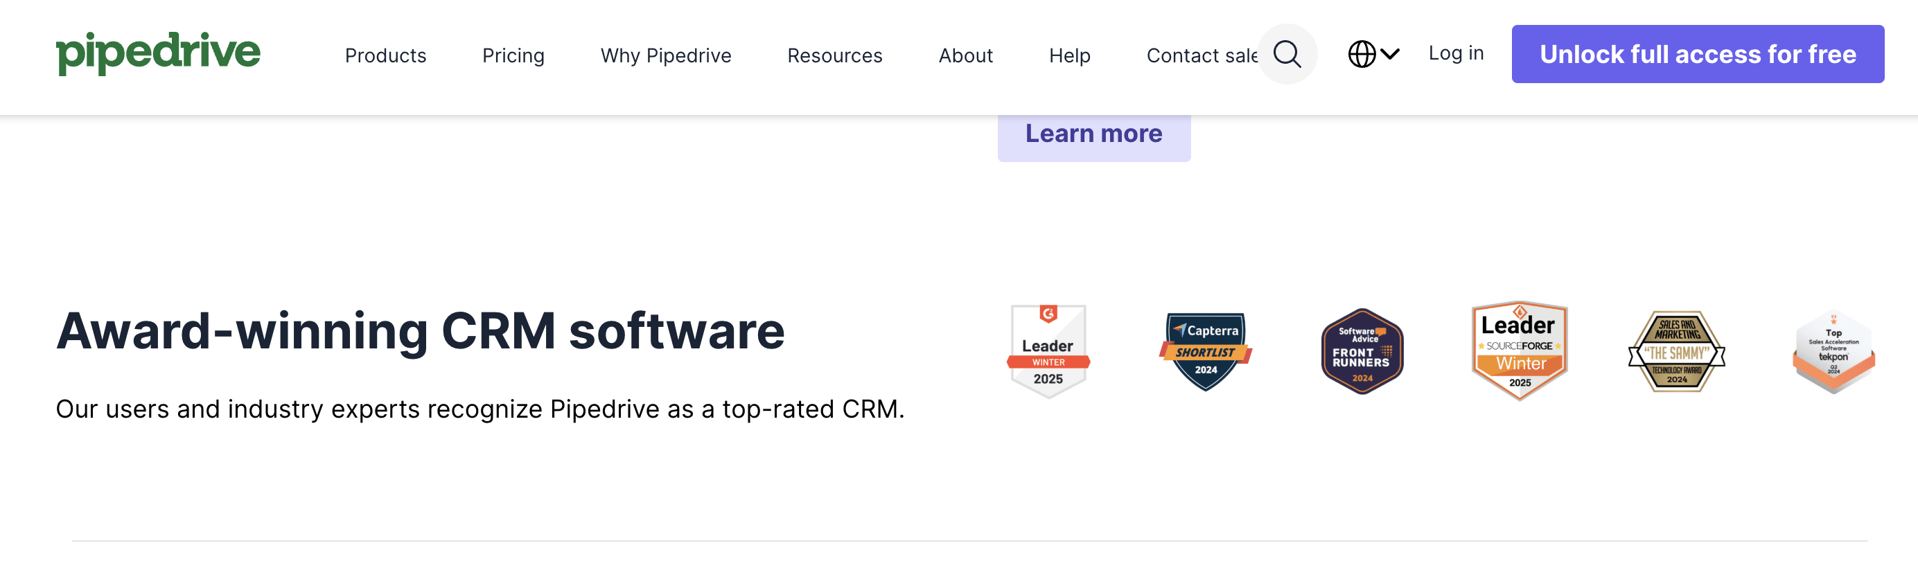Open the Why Pipedrive menu
The width and height of the screenshot is (1918, 586).
[666, 56]
